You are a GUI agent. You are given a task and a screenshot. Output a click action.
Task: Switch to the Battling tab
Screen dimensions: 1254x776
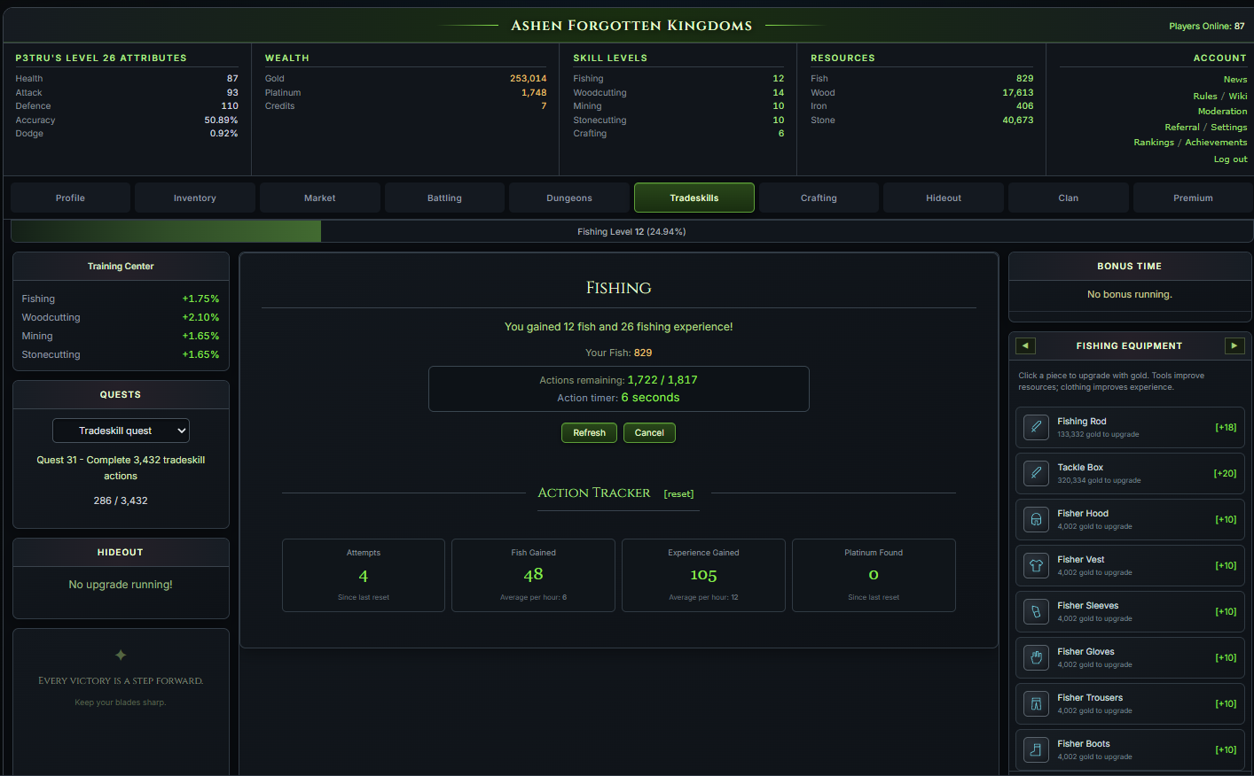pos(444,198)
